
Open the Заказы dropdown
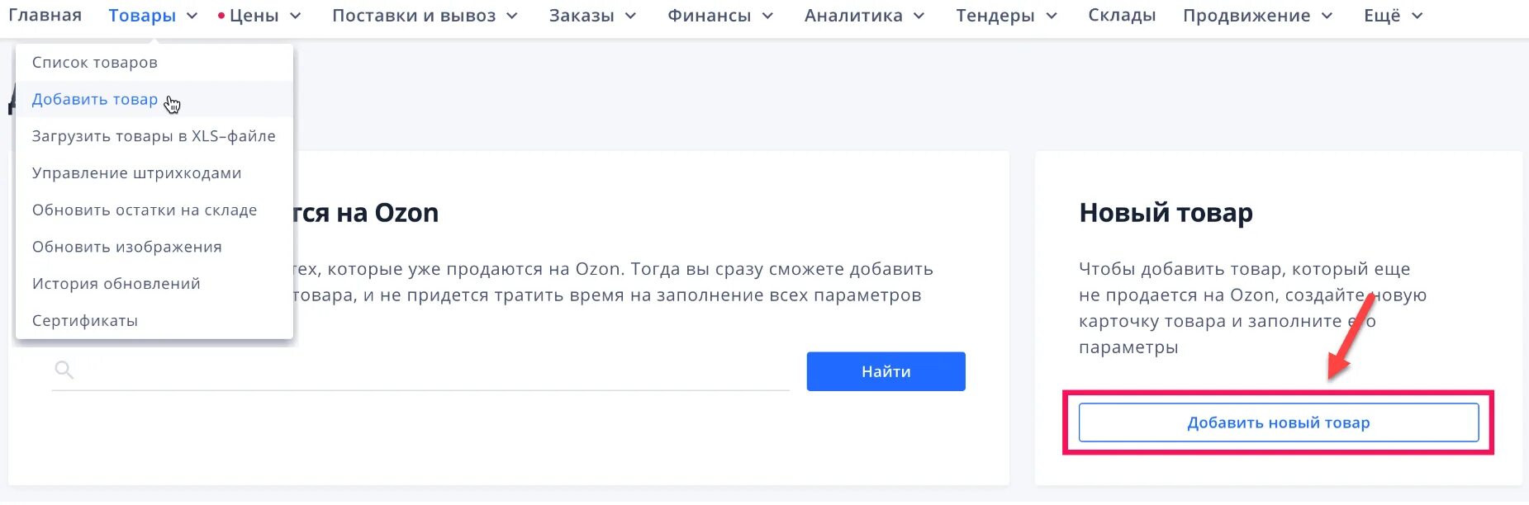tap(591, 16)
